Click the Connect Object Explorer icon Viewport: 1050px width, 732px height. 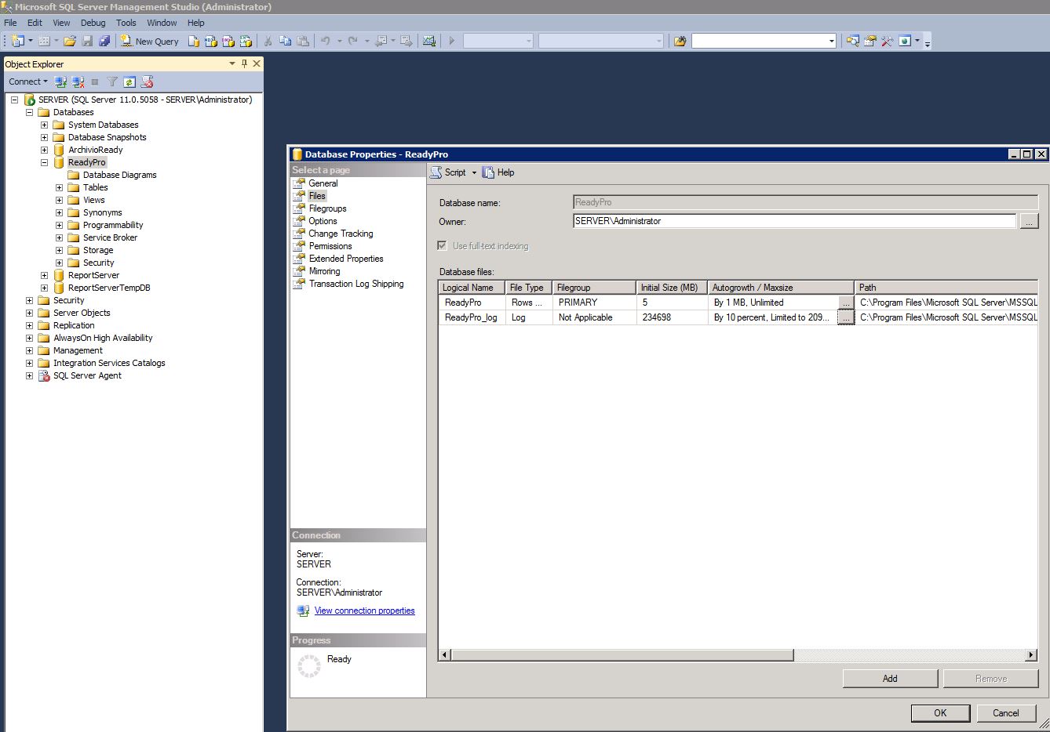(60, 82)
